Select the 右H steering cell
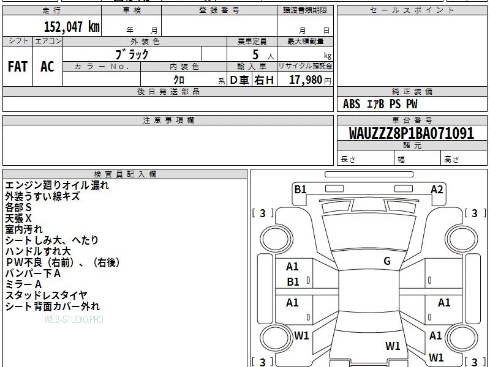This screenshot has height=367, width=490. point(265,80)
